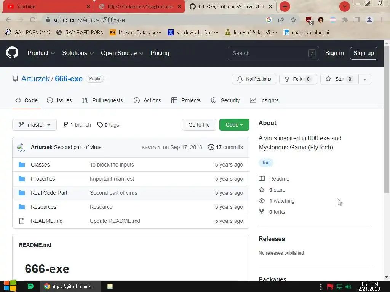Click Notifications button
Screen dimensions: 390x292
click(254, 79)
